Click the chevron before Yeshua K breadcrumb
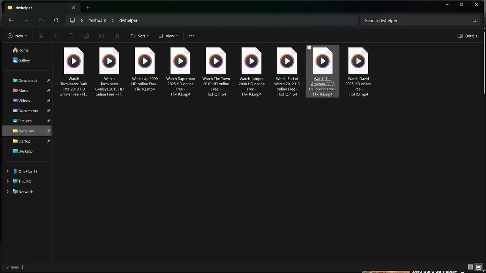The image size is (486, 273). point(82,20)
